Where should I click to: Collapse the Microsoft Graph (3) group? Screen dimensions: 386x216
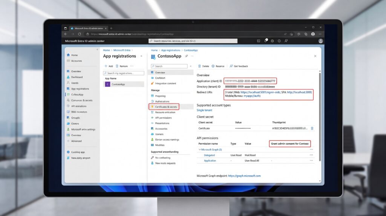click(x=200, y=150)
